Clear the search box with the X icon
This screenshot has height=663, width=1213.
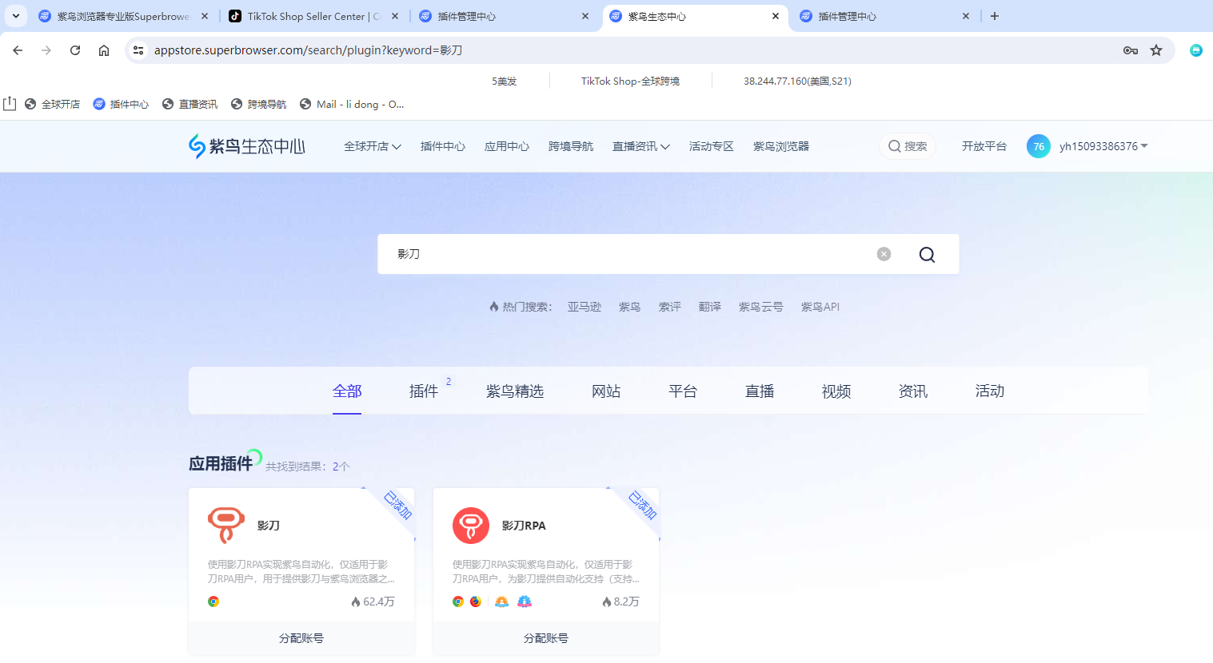coord(884,254)
